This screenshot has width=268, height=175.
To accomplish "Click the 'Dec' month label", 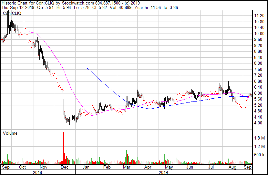I will (65, 167).
